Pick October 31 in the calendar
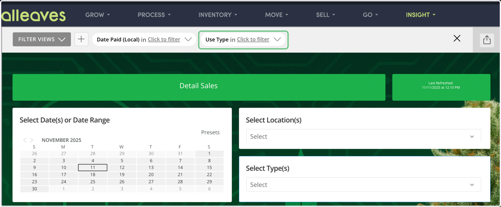Screen dimensions: 501x207 [x=180, y=154]
